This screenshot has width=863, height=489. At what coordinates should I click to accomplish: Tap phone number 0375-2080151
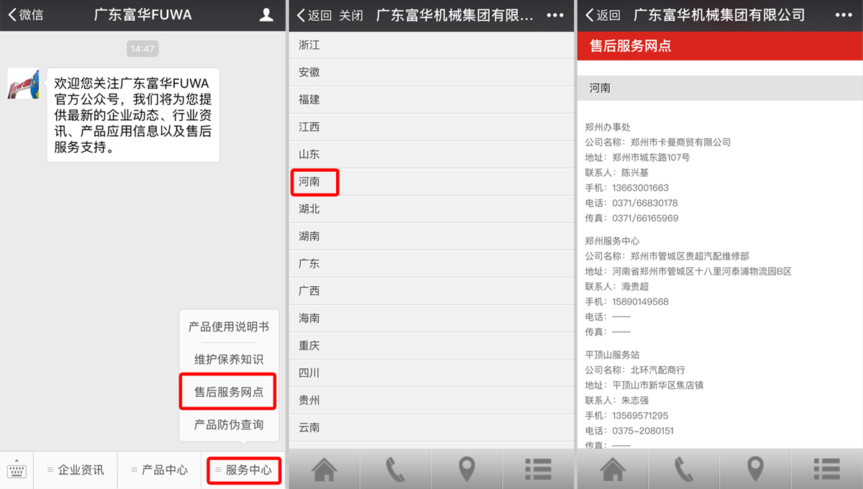pos(642,431)
